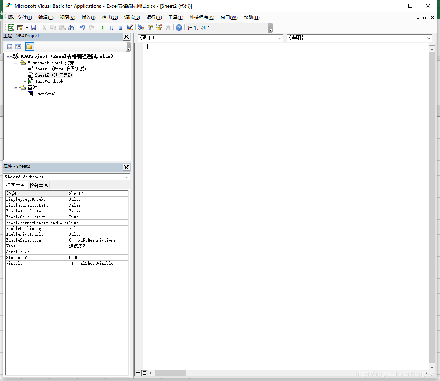Click the code window scroll down arrow

coord(432,367)
